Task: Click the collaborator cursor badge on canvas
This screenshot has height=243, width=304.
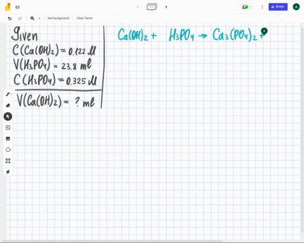Action: click(264, 31)
